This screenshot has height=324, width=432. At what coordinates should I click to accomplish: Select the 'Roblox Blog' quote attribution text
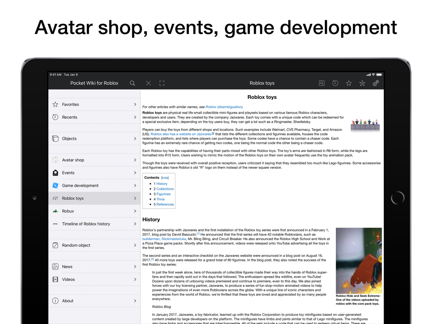(162, 307)
